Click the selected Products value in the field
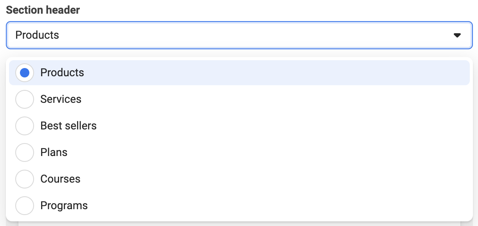The image size is (478, 226). pyautogui.click(x=37, y=35)
